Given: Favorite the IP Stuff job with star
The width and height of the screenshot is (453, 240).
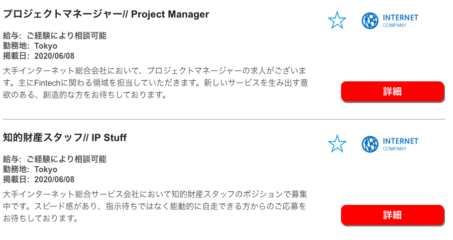Looking at the screenshot, I should point(337,144).
